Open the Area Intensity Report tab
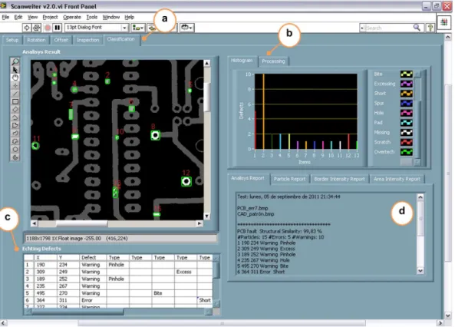Viewport: 455px width, 327px height. [x=397, y=179]
